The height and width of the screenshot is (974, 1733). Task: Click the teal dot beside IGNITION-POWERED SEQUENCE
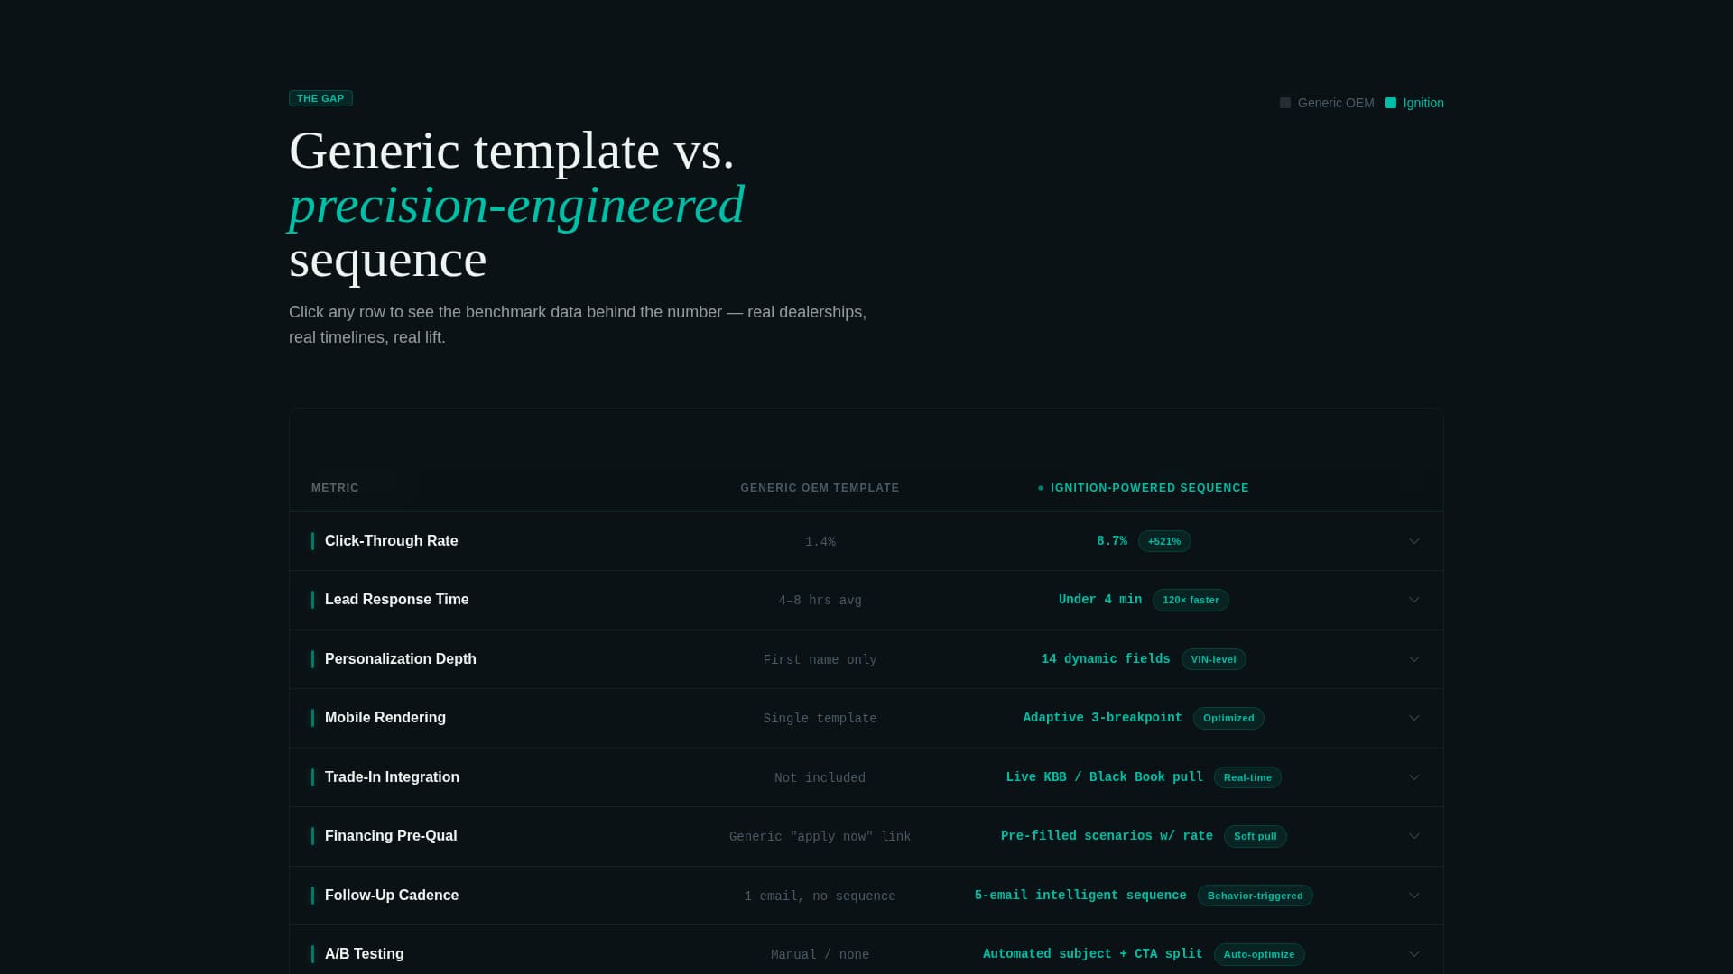tap(1042, 488)
